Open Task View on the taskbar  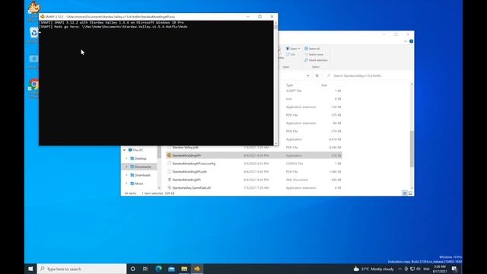point(145,269)
